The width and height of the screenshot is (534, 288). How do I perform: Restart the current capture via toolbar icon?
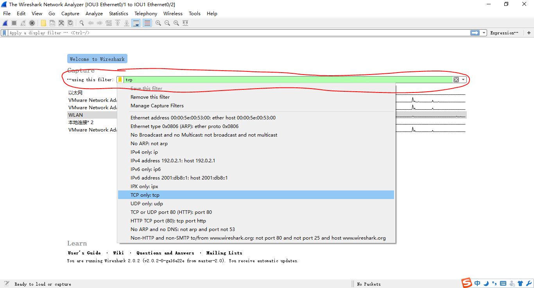tap(23, 23)
